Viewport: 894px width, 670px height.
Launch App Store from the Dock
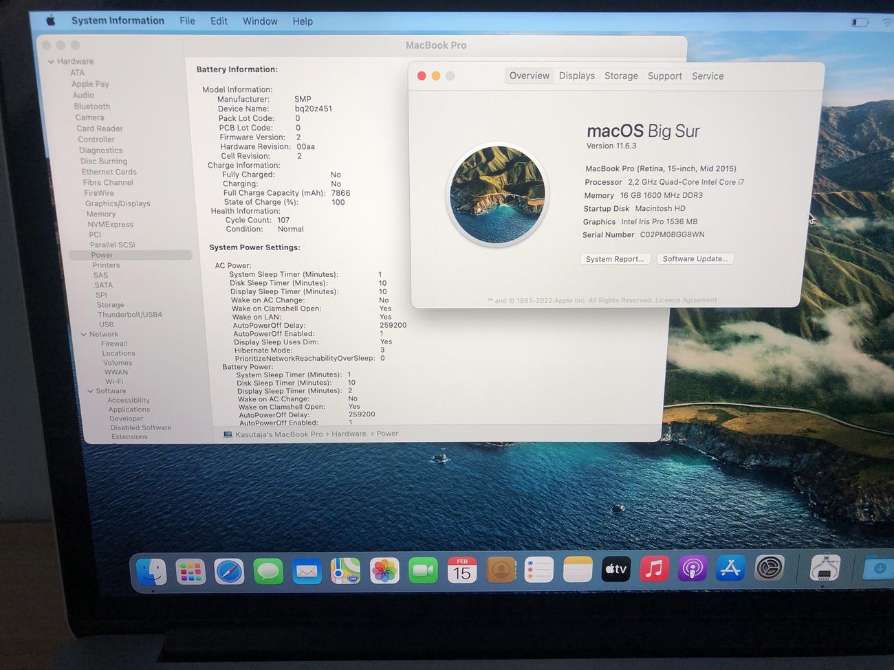(730, 568)
